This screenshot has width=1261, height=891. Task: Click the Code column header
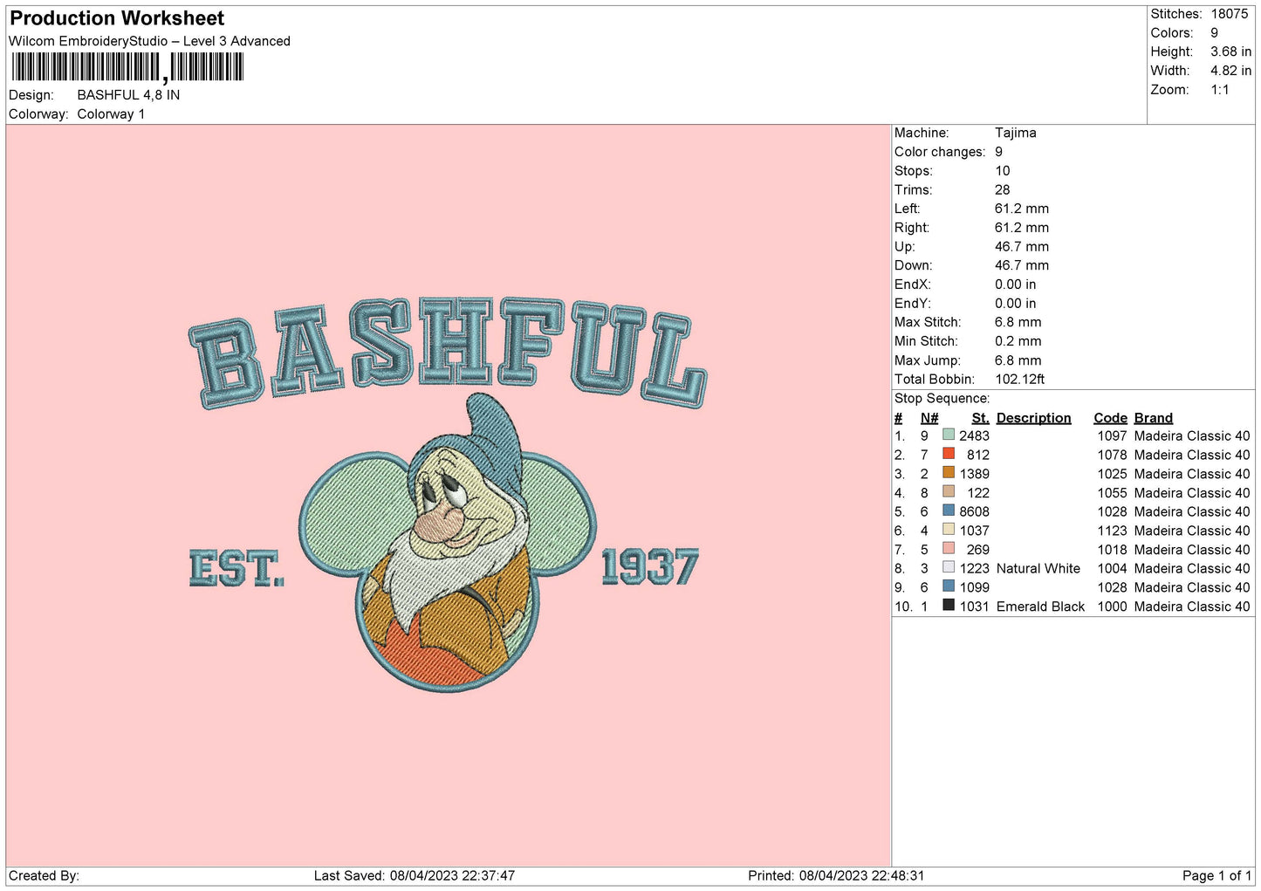[1110, 418]
